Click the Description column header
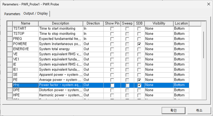 (x=60, y=23)
